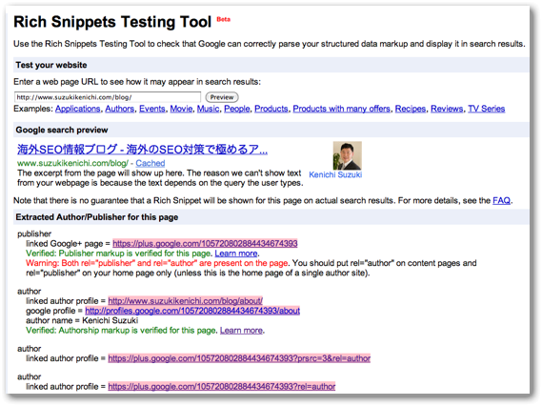
Task: Click the red Beta label
Action: pos(223,19)
